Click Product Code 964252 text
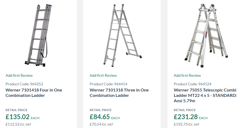This screenshot has width=244, height=128. (x=25, y=84)
